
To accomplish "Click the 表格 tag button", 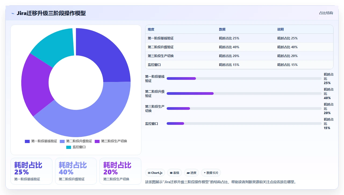I will pos(174,173).
